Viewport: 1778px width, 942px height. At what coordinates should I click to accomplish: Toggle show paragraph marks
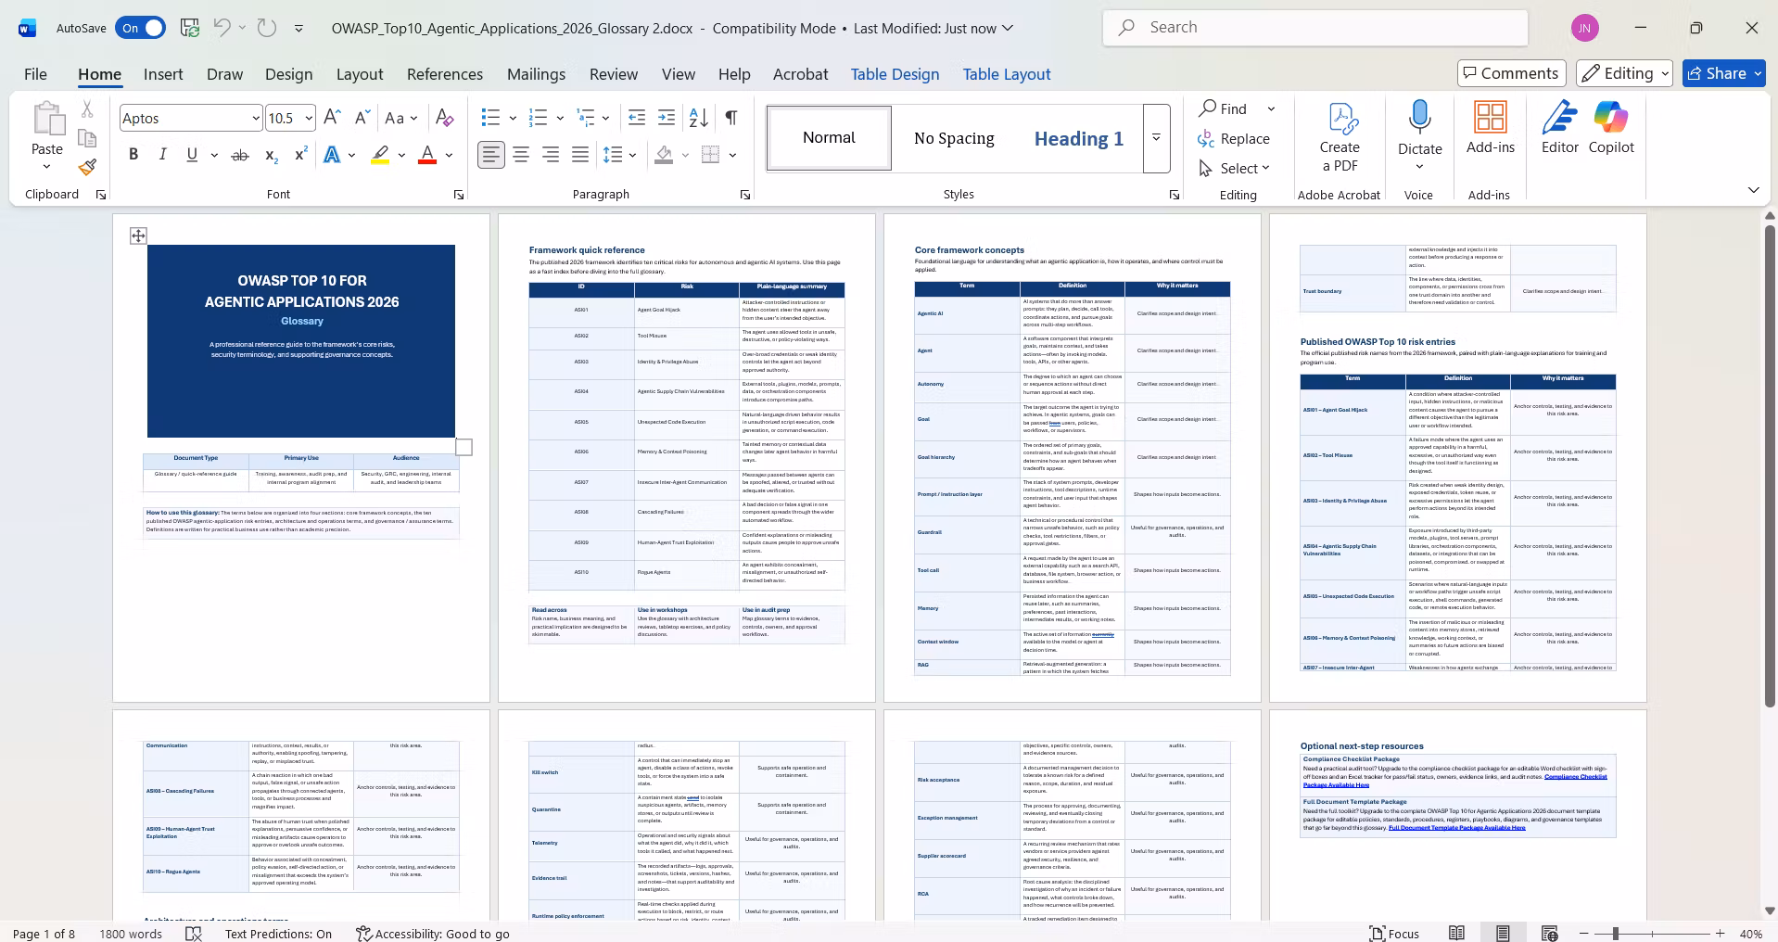coord(731,118)
